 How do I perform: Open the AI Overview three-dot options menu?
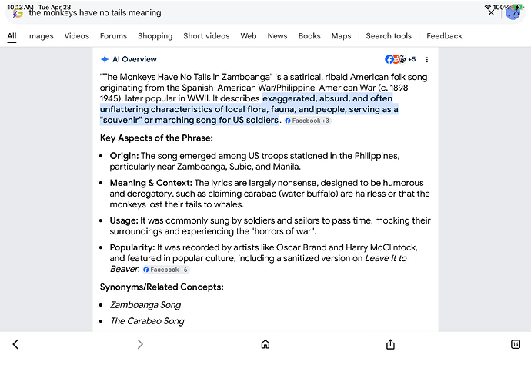[426, 59]
